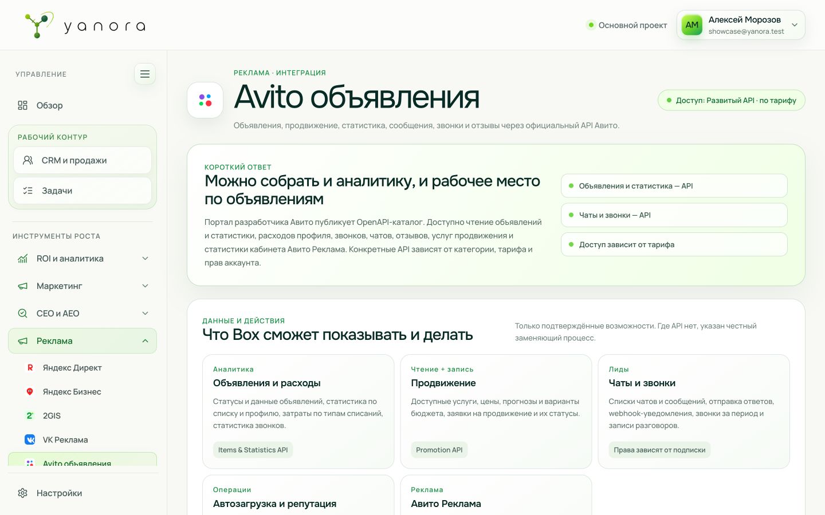The width and height of the screenshot is (825, 515).
Task: Click the 2GIS green icon
Action: click(30, 415)
